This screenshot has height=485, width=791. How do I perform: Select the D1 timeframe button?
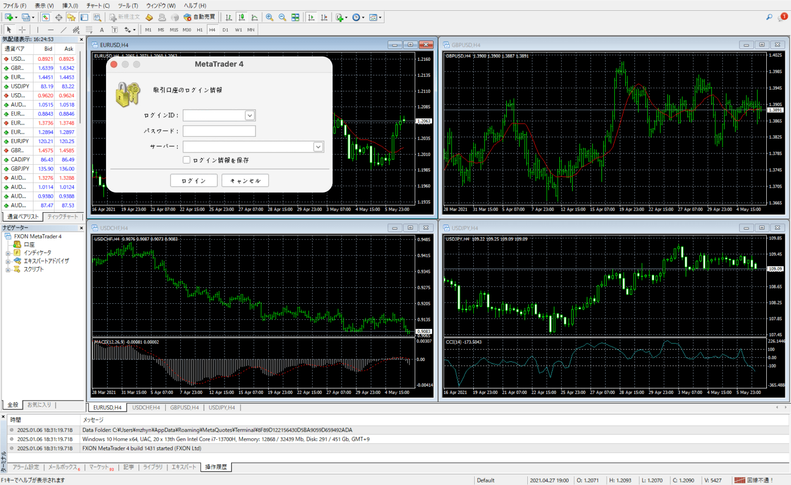pos(226,30)
